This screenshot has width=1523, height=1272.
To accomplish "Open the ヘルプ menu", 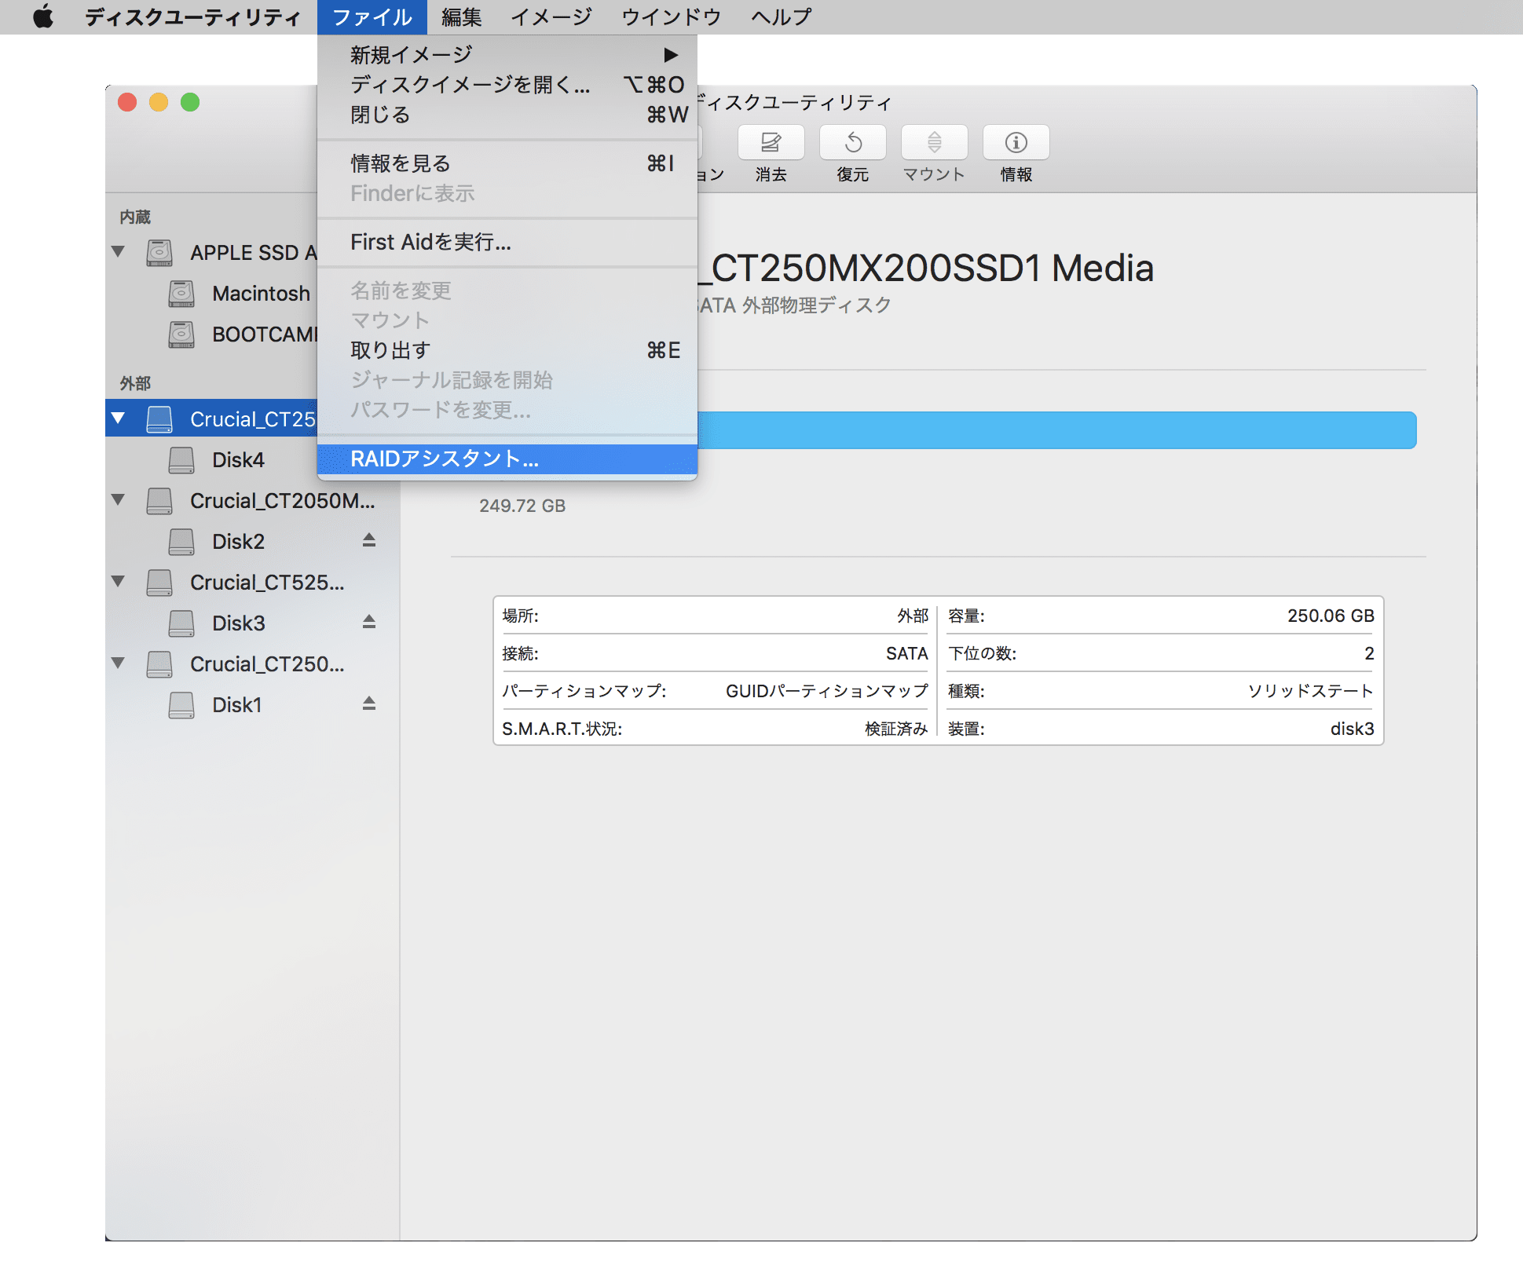I will pyautogui.click(x=782, y=16).
